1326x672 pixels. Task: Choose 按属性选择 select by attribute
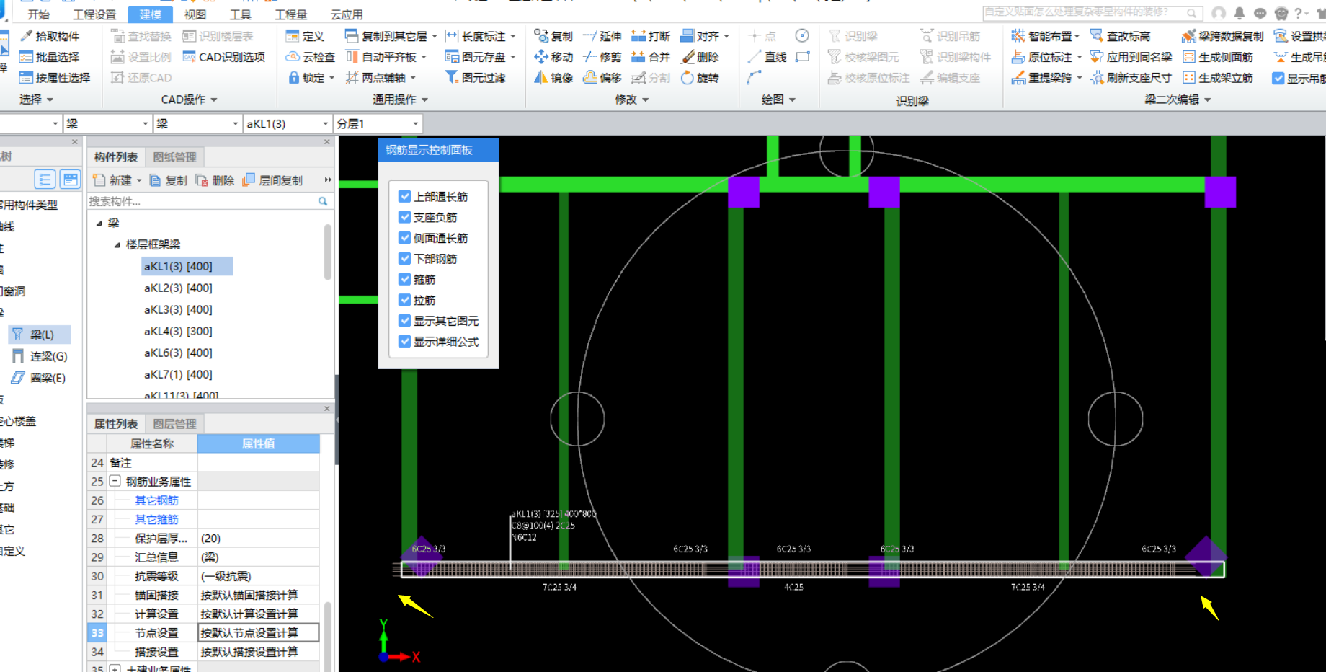tap(55, 78)
